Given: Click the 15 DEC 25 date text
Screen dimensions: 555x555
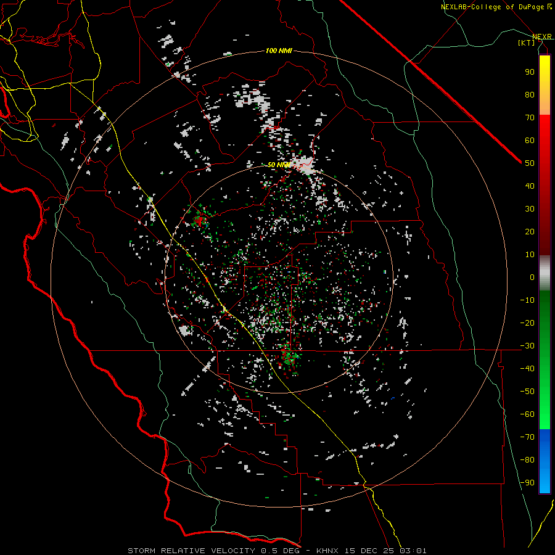Looking at the screenshot, I should click(369, 551).
